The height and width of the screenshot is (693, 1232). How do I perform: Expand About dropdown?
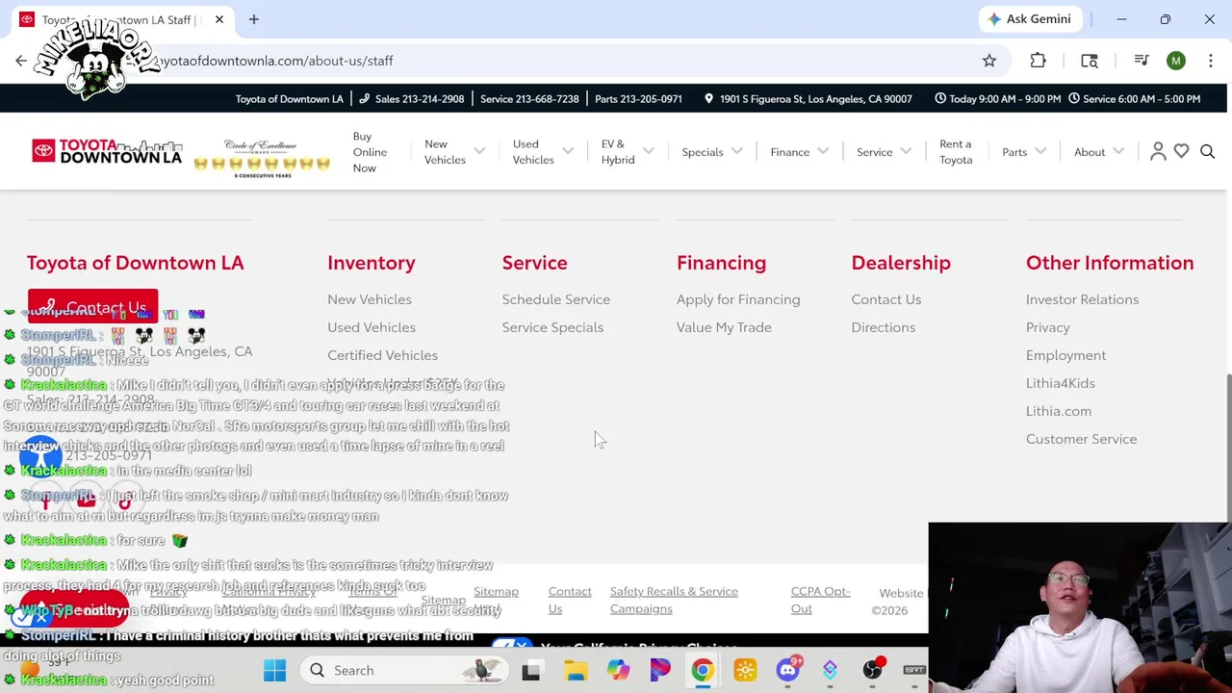(1099, 152)
